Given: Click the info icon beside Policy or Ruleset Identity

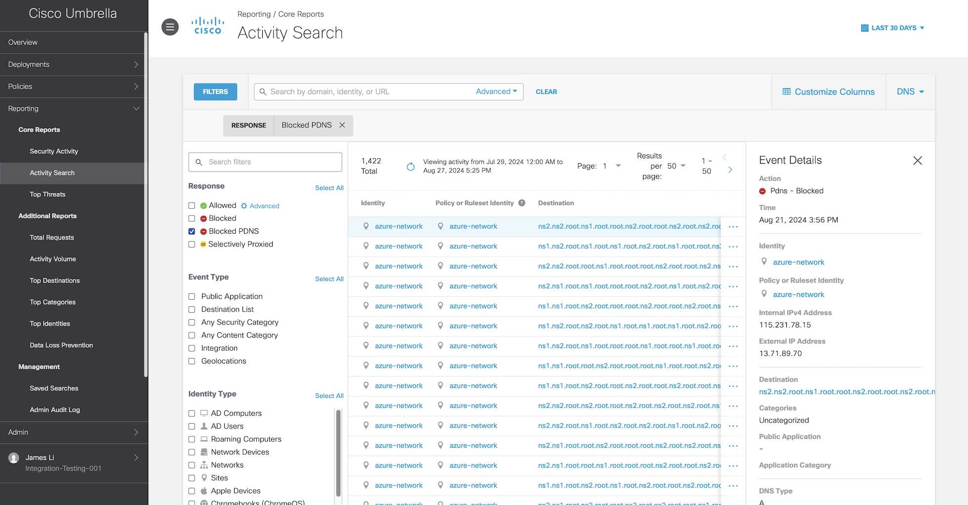Looking at the screenshot, I should click(x=522, y=203).
